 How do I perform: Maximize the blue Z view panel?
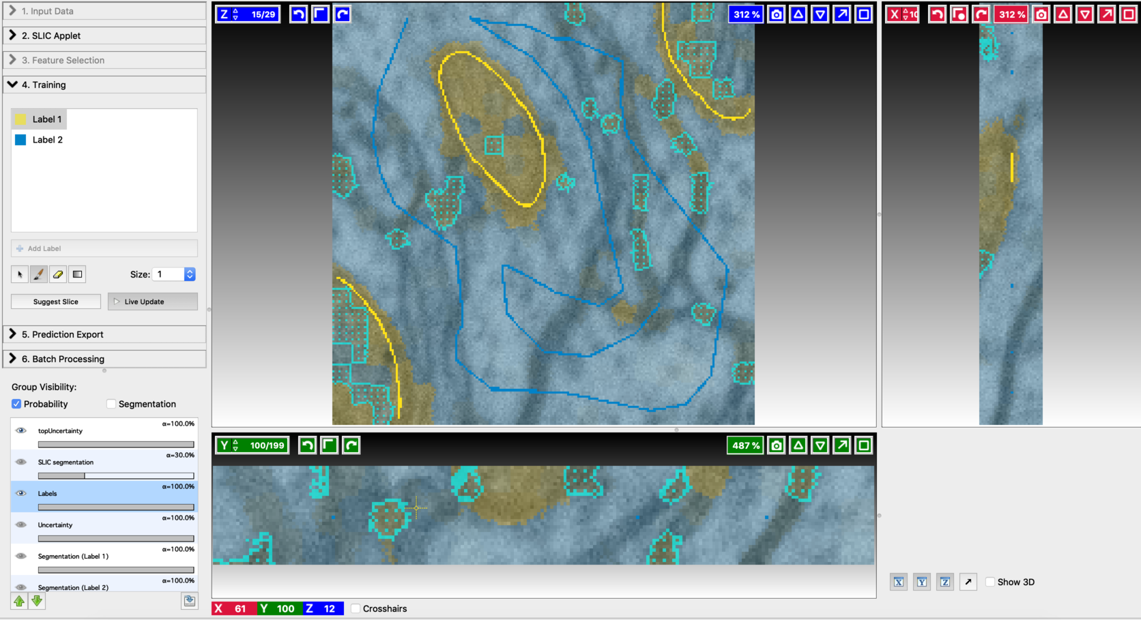click(863, 14)
